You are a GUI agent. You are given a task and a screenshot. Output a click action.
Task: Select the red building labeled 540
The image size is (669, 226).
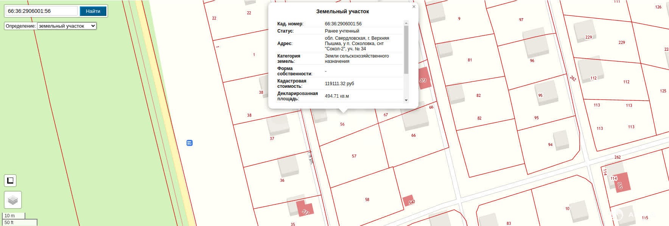pyautogui.click(x=408, y=201)
